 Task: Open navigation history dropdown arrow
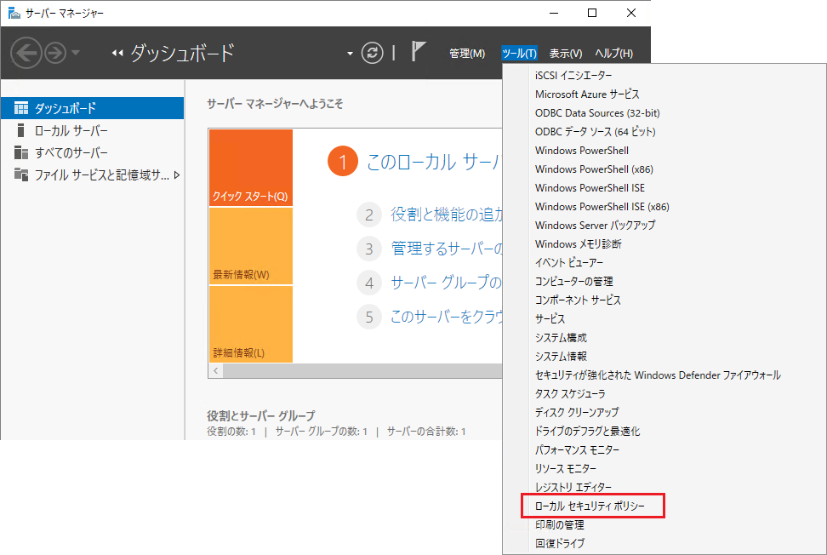(x=77, y=54)
